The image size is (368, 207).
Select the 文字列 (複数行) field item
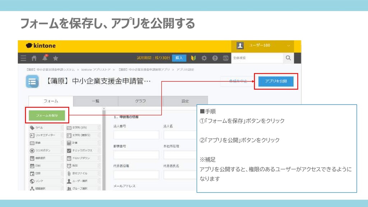(x=83, y=135)
